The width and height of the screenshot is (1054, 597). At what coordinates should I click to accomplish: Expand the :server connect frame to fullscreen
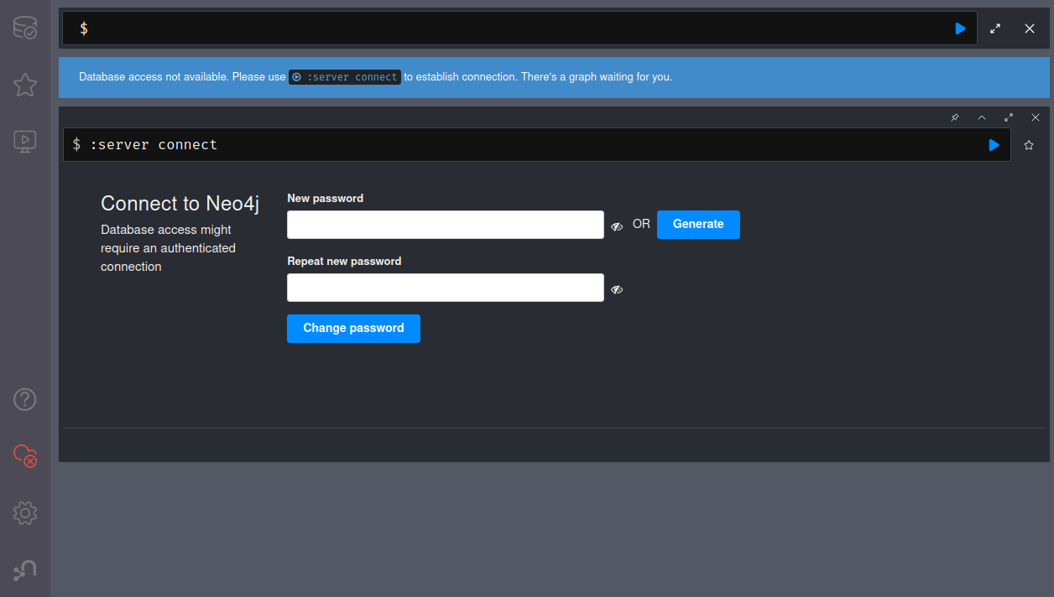[1009, 117]
